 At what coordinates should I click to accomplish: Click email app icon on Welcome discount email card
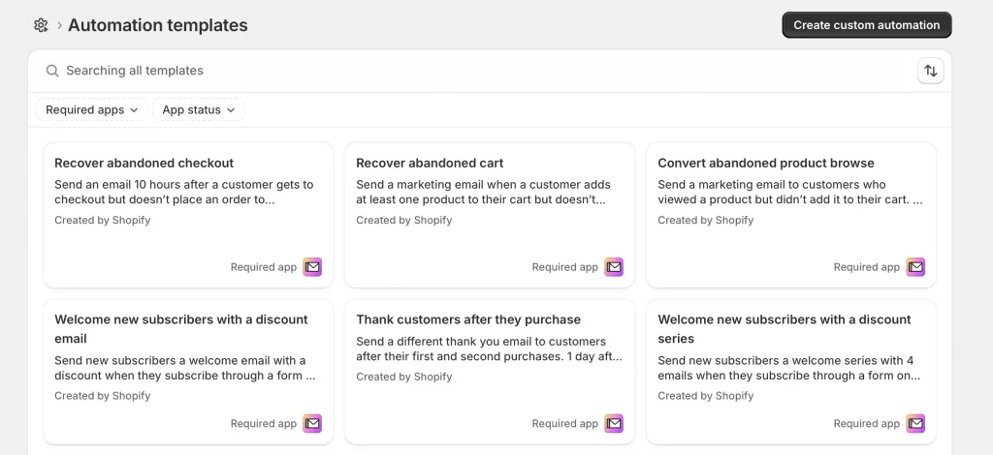(x=312, y=423)
